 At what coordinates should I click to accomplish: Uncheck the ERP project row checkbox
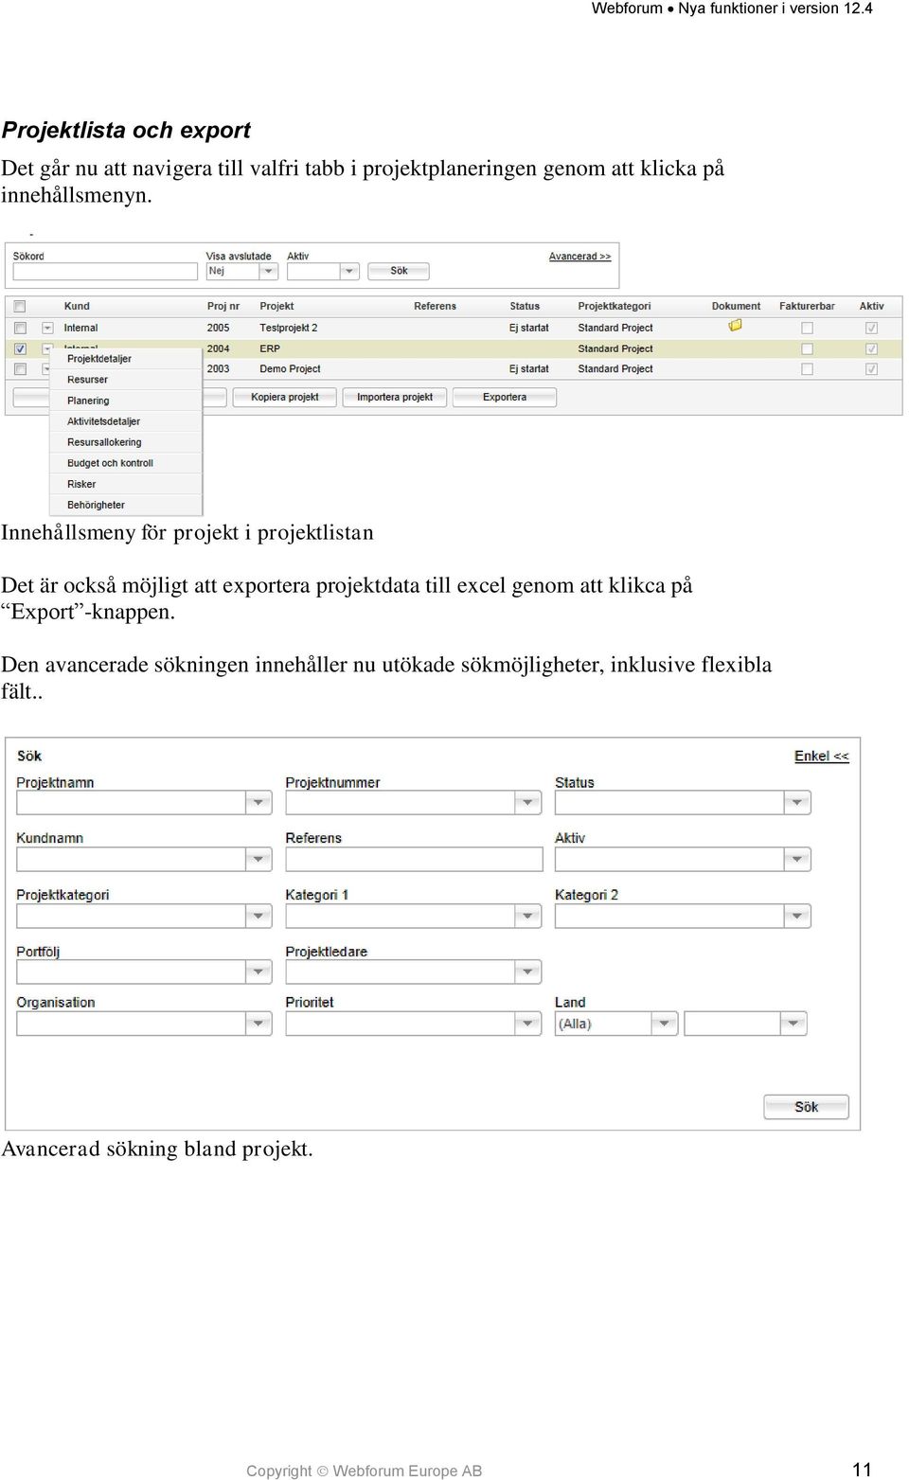(x=20, y=348)
